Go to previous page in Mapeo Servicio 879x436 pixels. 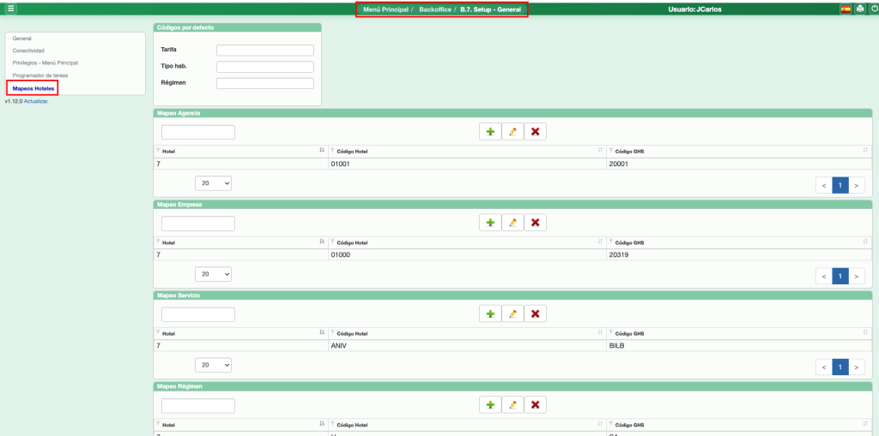point(824,367)
